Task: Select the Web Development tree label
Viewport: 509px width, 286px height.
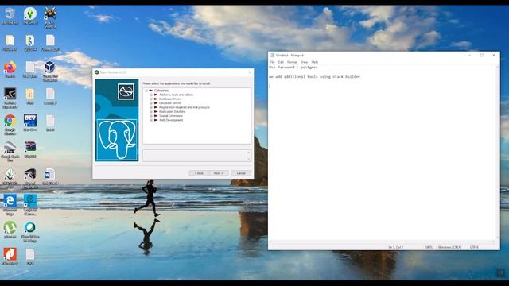Action: [171, 120]
